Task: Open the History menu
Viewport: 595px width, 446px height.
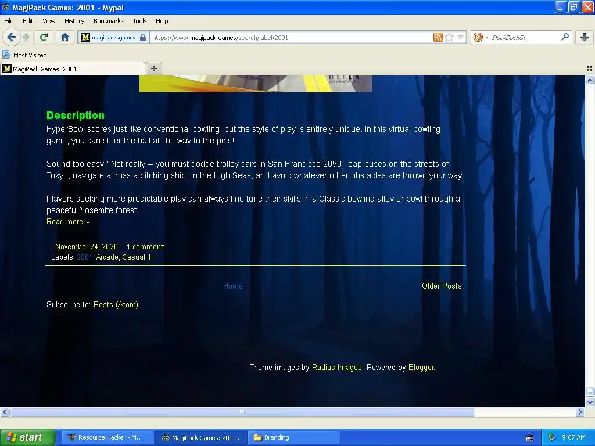Action: 74,21
